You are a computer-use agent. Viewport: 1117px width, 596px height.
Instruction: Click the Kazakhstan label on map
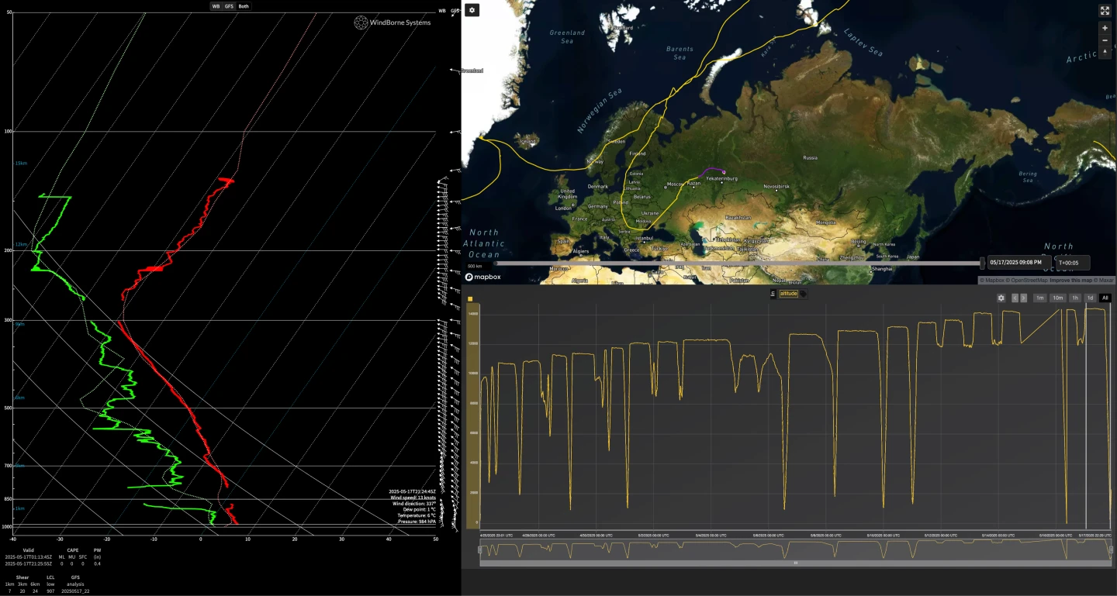click(x=738, y=218)
